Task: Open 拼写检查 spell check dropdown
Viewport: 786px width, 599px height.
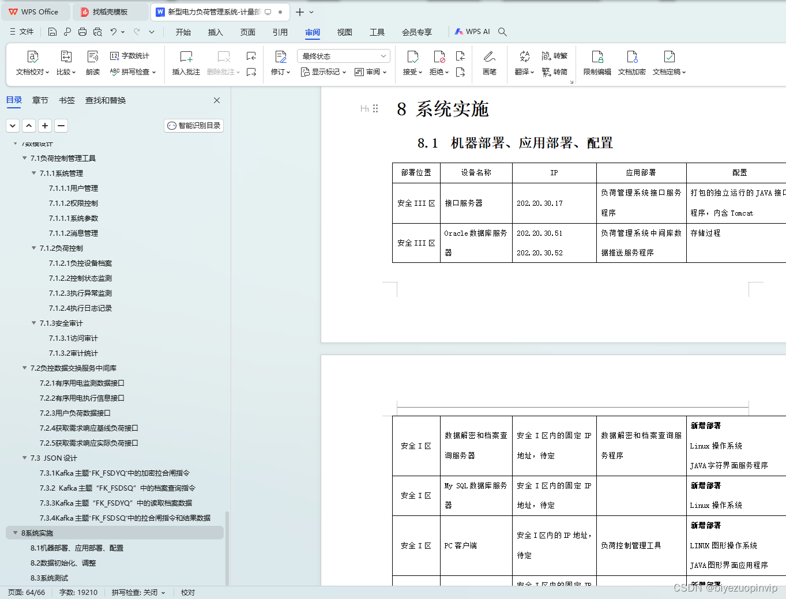Action: point(133,72)
